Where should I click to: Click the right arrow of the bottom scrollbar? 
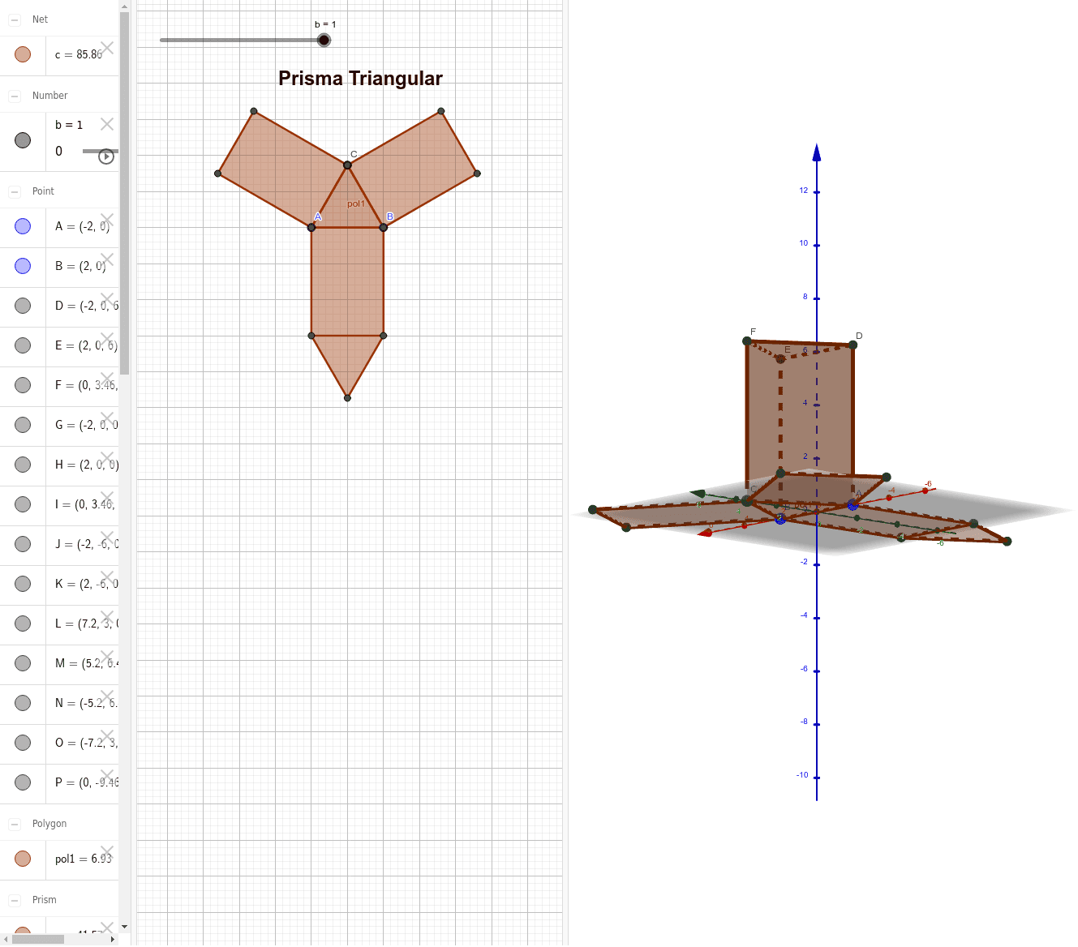pyautogui.click(x=113, y=941)
